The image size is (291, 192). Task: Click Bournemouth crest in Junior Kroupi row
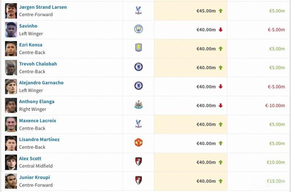139,181
